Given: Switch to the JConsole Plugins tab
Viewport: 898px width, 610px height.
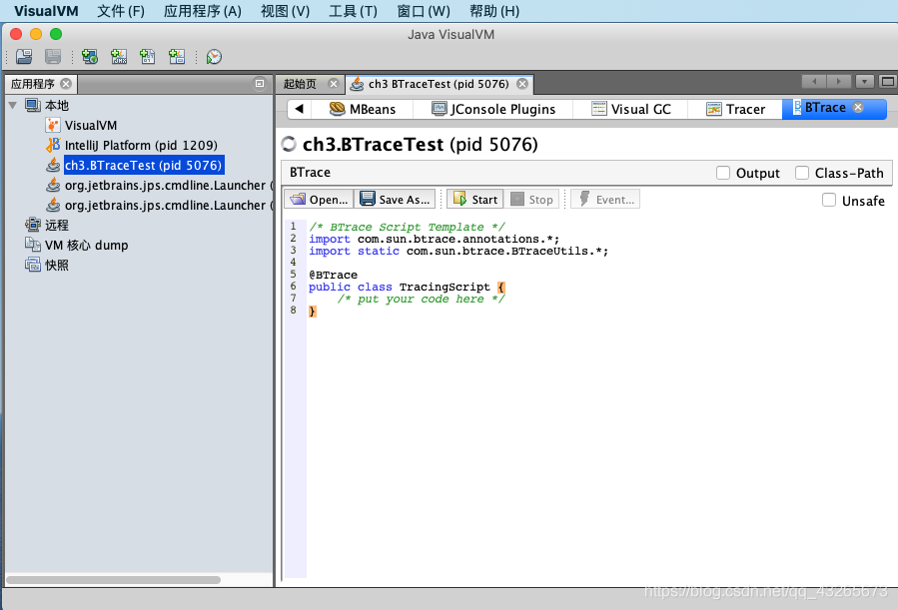Looking at the screenshot, I should coord(493,109).
